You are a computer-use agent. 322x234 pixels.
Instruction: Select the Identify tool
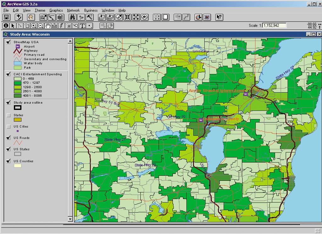(x=6, y=26)
